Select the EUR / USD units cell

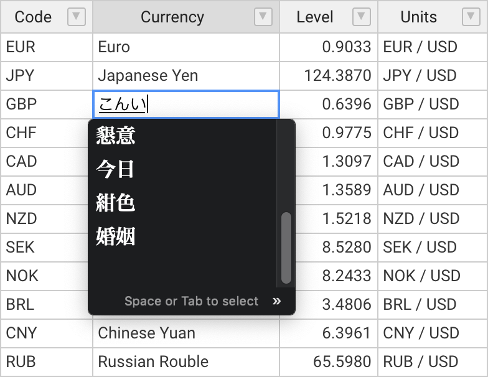click(433, 47)
